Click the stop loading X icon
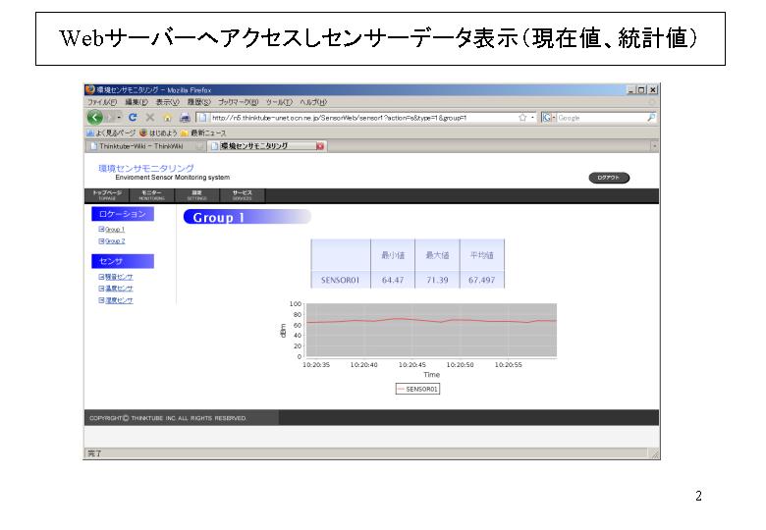This screenshot has width=766, height=530. pos(150,117)
